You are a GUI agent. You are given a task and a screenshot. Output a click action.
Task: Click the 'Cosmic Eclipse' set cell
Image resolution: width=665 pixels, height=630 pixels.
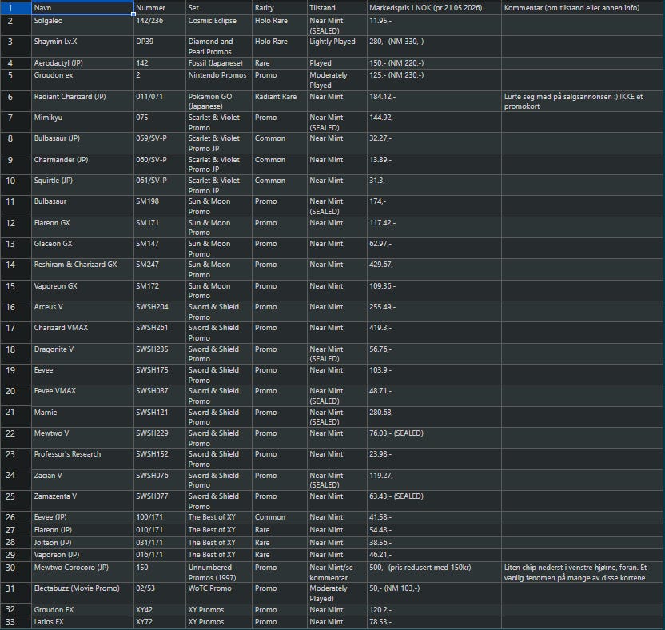219,25
